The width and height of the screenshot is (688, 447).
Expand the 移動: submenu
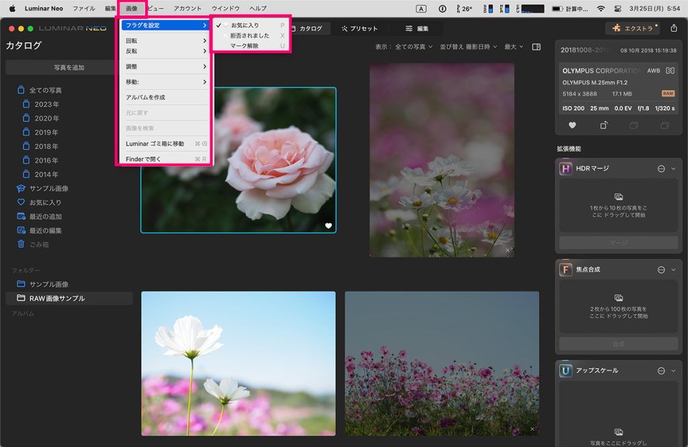pyautogui.click(x=165, y=82)
